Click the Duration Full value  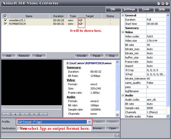pyautogui.click(x=156, y=19)
